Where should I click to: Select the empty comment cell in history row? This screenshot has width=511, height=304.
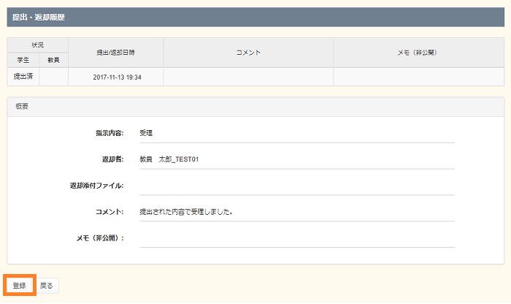(x=248, y=77)
